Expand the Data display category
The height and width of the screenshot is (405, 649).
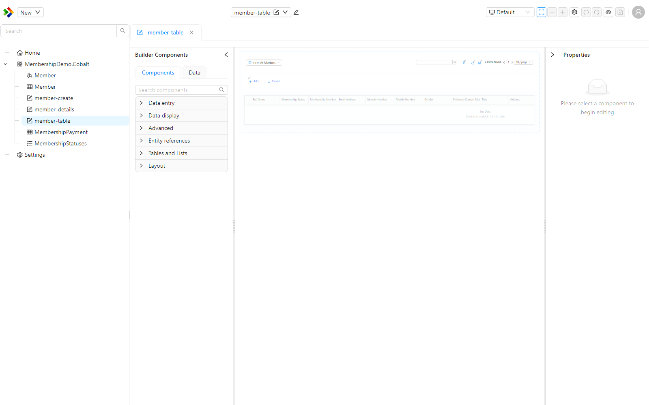[x=181, y=115]
